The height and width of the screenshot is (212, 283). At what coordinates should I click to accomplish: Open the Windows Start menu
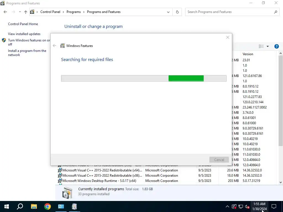[7, 206]
